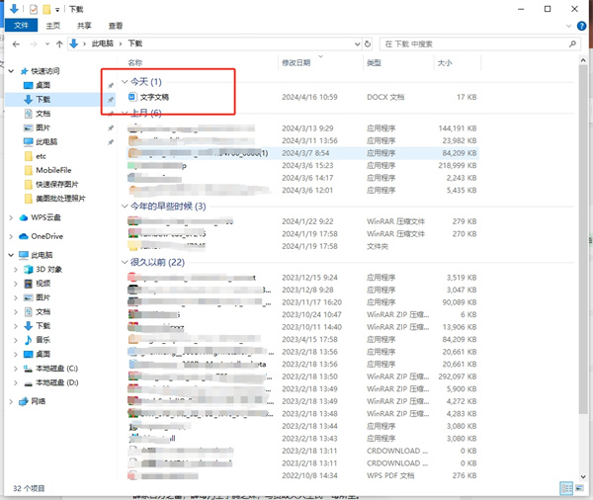Sort by the 修改日期 column header

click(296, 63)
